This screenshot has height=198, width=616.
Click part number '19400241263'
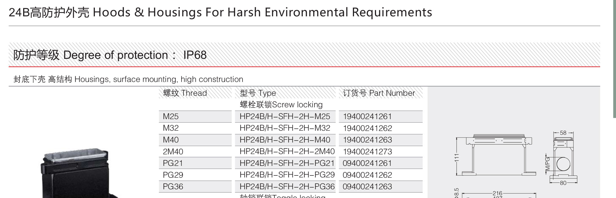[x=367, y=140]
